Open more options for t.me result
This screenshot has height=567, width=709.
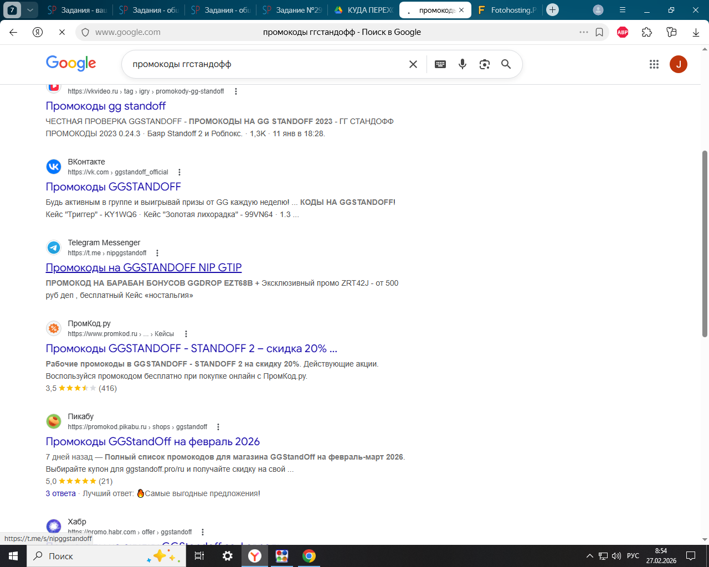point(157,253)
